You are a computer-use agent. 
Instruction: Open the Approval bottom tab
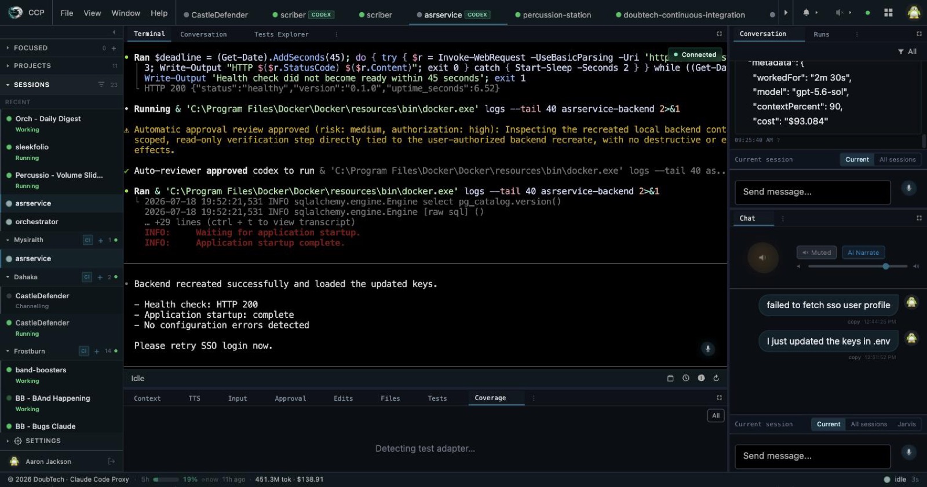290,398
